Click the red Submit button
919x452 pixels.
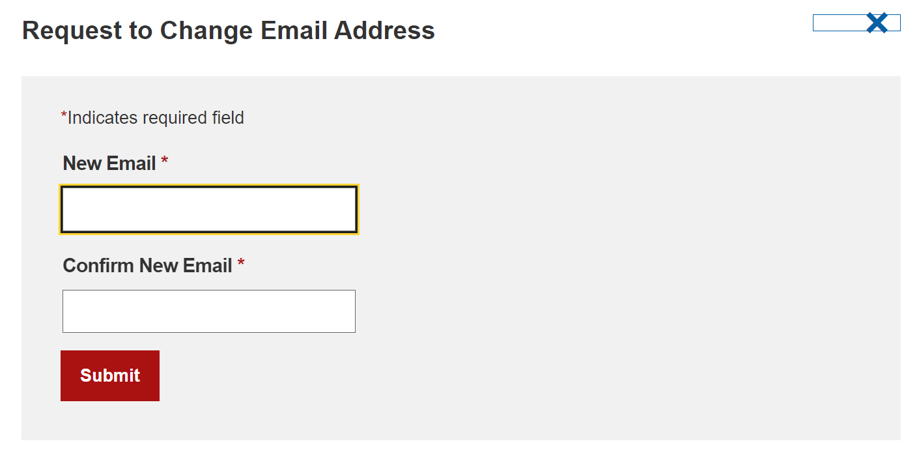point(110,376)
